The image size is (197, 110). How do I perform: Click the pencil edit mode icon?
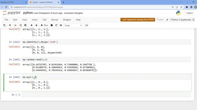click(x=167, y=20)
